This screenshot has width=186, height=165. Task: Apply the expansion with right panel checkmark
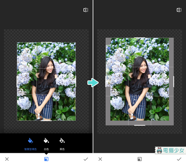(179, 159)
